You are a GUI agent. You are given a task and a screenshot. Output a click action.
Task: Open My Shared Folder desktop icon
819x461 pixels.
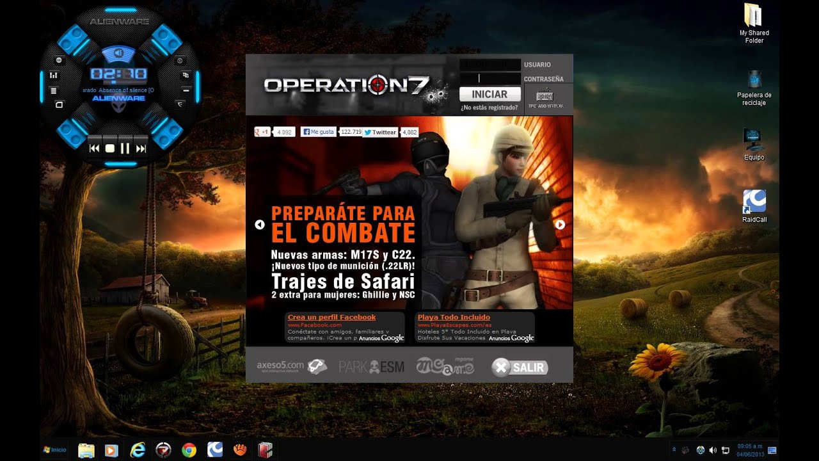click(x=754, y=24)
